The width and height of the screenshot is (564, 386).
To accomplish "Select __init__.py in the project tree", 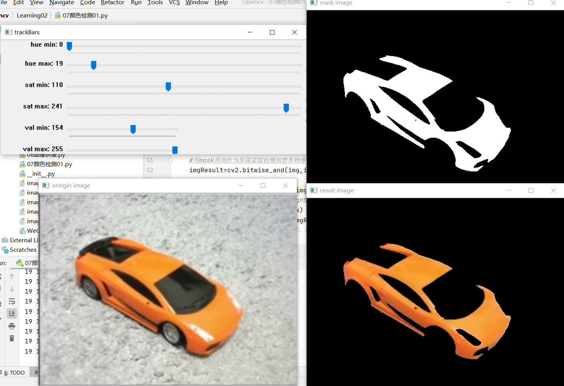I will (x=41, y=173).
